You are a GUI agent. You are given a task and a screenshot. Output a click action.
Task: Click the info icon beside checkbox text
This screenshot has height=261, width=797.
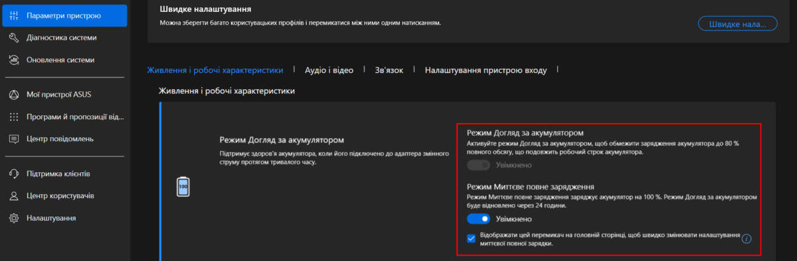pos(746,239)
